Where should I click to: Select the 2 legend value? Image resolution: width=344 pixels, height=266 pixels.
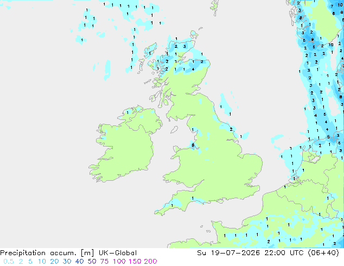point(21,262)
